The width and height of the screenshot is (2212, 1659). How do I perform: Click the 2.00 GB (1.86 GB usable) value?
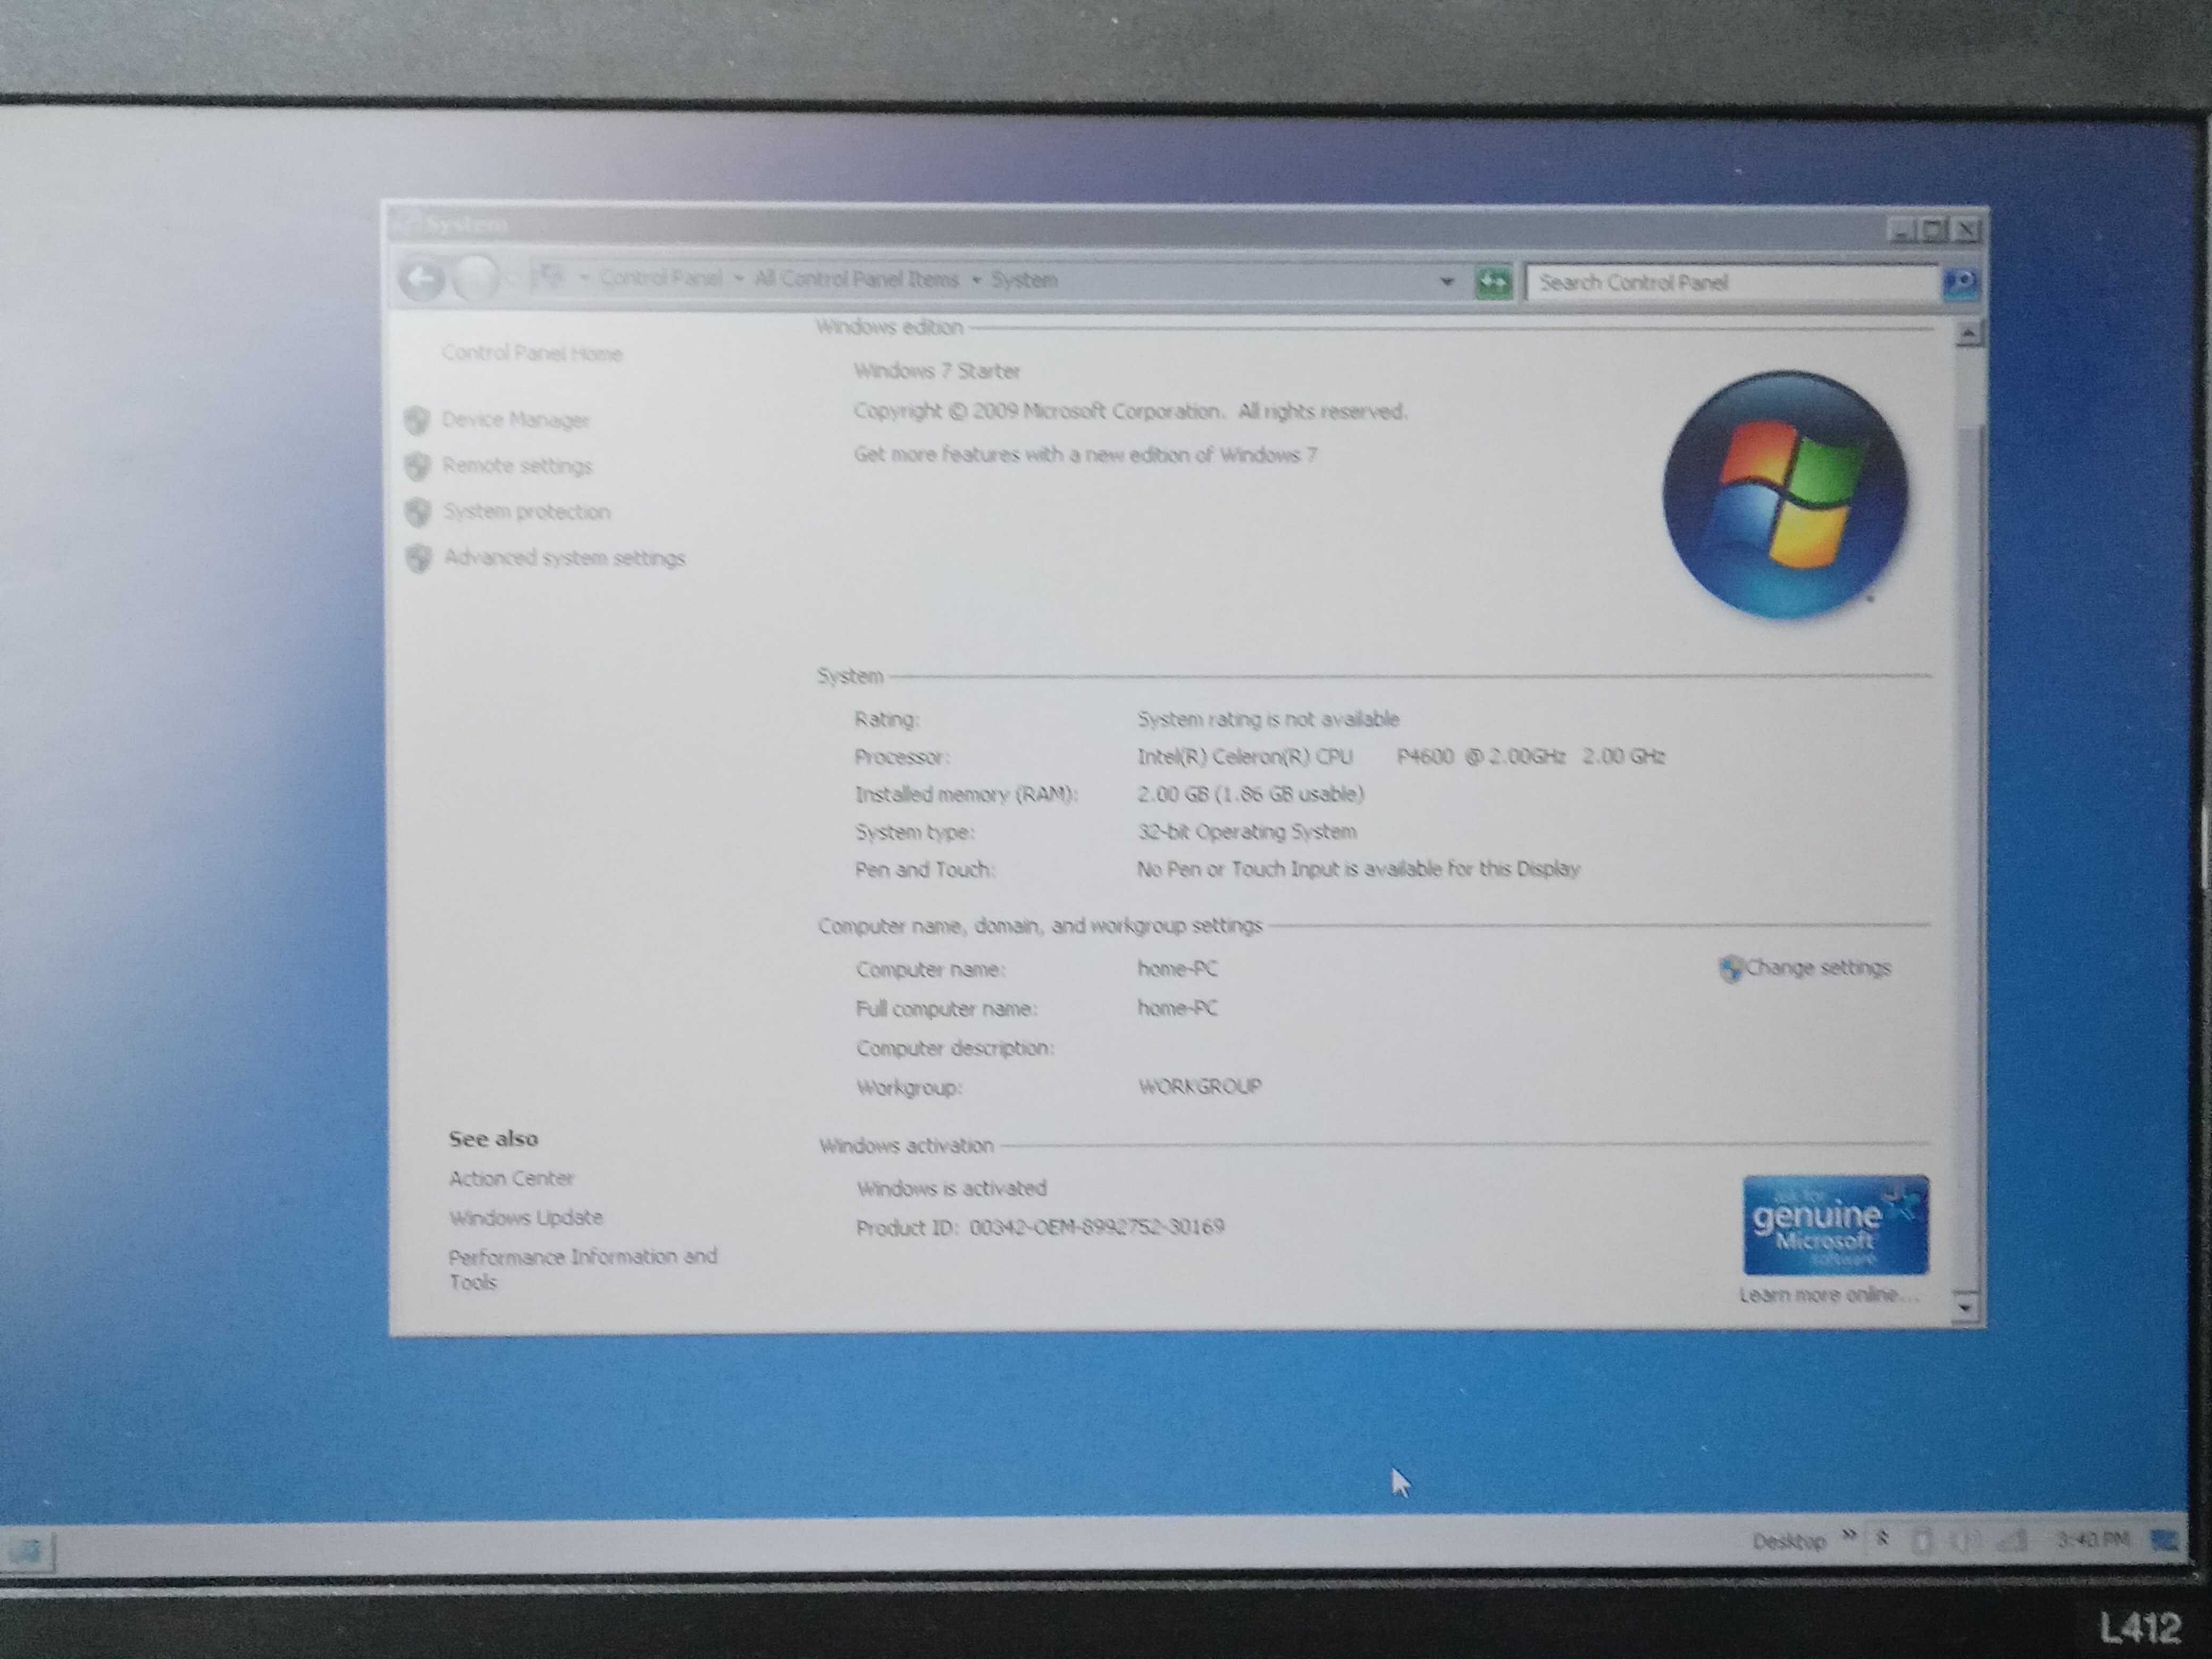click(x=1250, y=794)
